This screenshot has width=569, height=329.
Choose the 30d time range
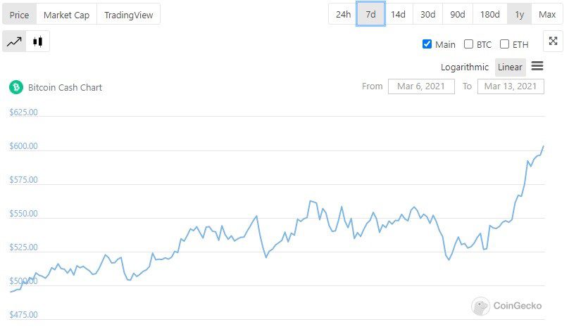427,15
